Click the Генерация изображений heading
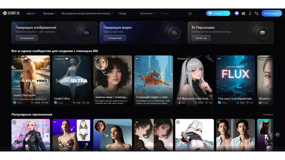 coord(36,28)
